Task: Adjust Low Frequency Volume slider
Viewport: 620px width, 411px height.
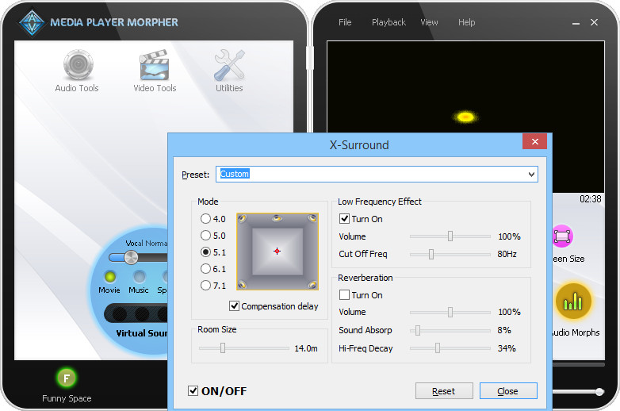Action: point(450,236)
